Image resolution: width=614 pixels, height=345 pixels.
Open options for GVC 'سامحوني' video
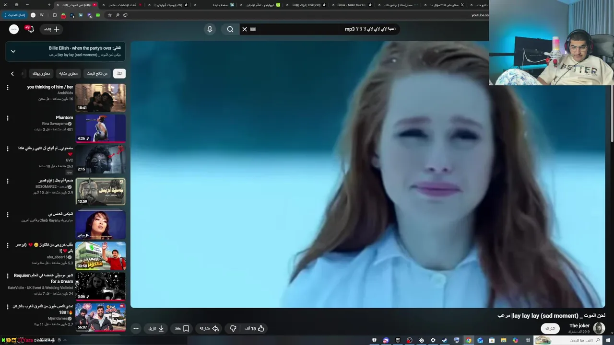coord(7,149)
